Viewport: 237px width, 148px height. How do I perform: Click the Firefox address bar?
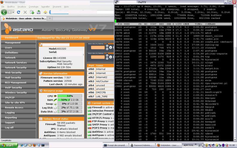coord(81,12)
